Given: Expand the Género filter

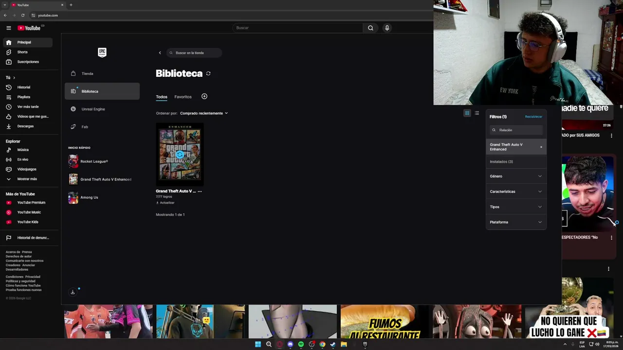Looking at the screenshot, I should click(516, 176).
